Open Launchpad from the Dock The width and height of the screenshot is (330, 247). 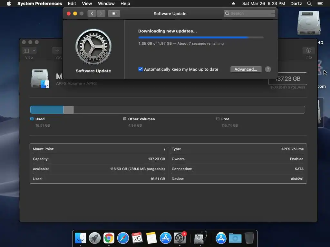tap(95, 238)
